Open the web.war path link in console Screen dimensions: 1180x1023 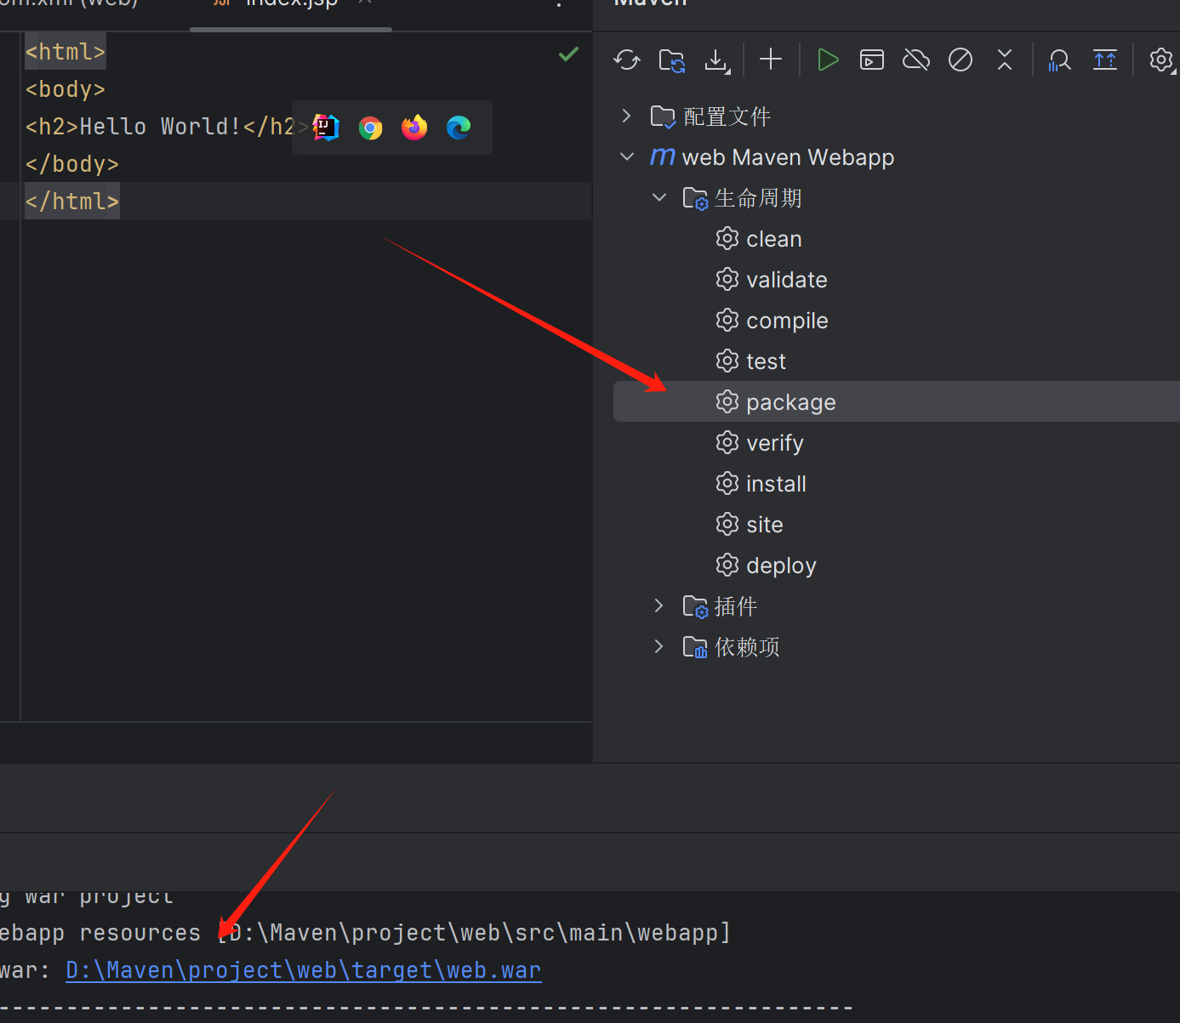[x=303, y=970]
